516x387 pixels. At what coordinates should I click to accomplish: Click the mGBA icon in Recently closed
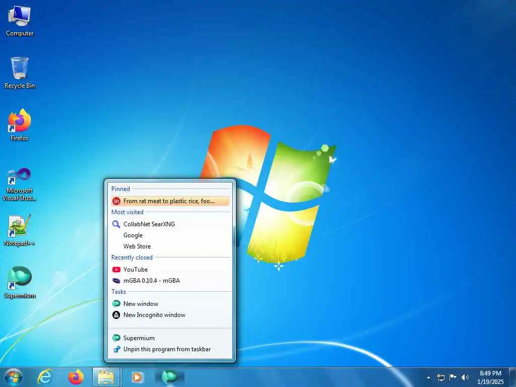(x=116, y=281)
